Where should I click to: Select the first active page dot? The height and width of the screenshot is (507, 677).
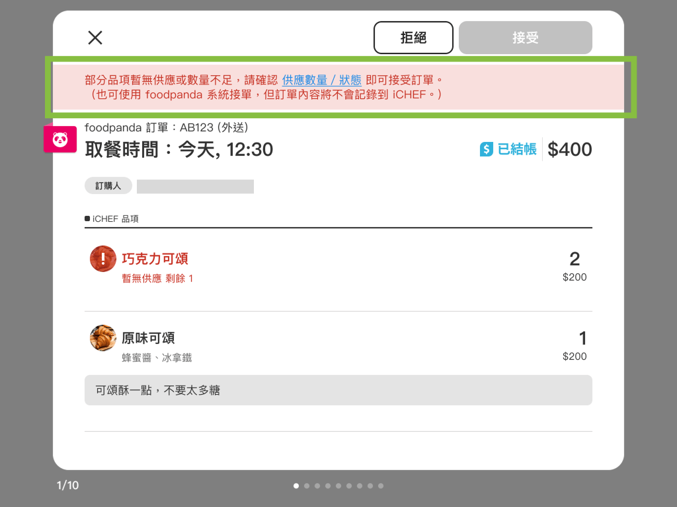(296, 486)
